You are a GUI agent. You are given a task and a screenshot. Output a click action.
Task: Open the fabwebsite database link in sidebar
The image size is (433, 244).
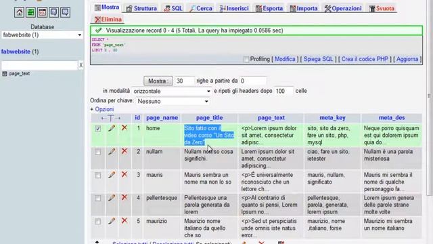coord(16,52)
